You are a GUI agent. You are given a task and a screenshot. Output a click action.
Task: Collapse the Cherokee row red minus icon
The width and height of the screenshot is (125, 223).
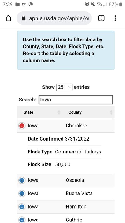tap(22, 126)
